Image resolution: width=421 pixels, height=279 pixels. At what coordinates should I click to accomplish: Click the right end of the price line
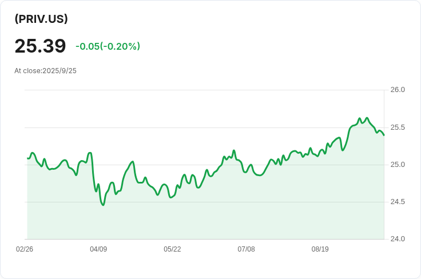[384, 135]
